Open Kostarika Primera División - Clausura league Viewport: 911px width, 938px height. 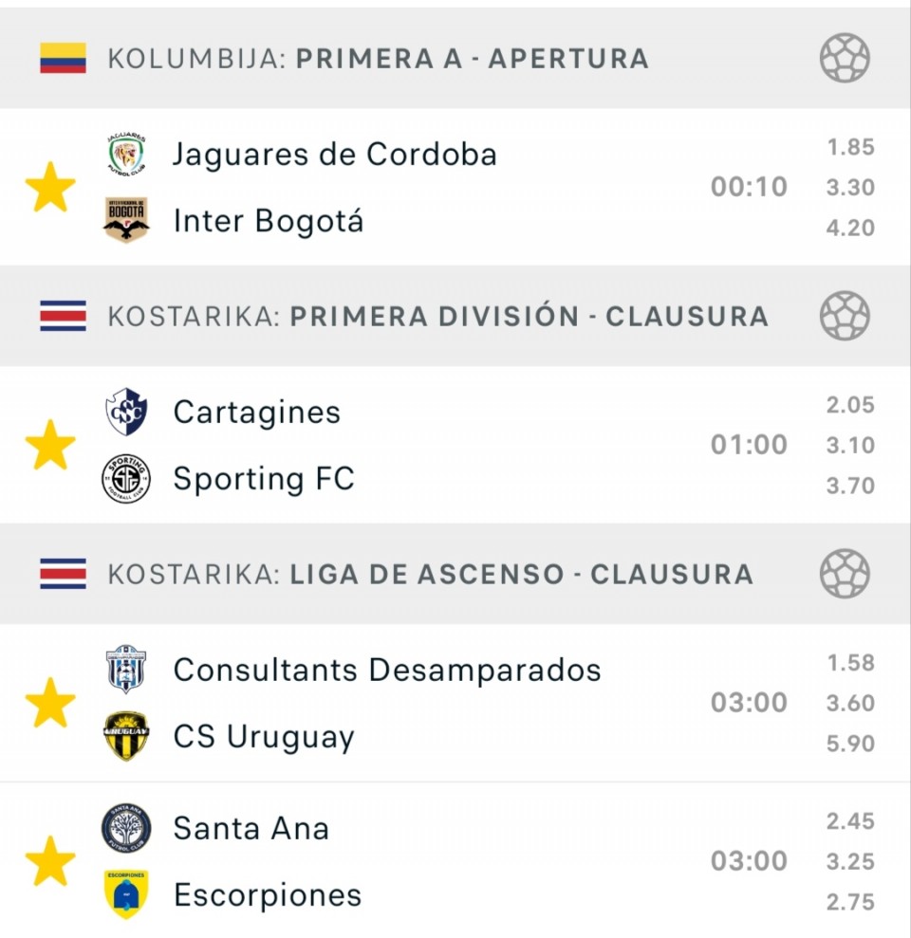point(437,316)
